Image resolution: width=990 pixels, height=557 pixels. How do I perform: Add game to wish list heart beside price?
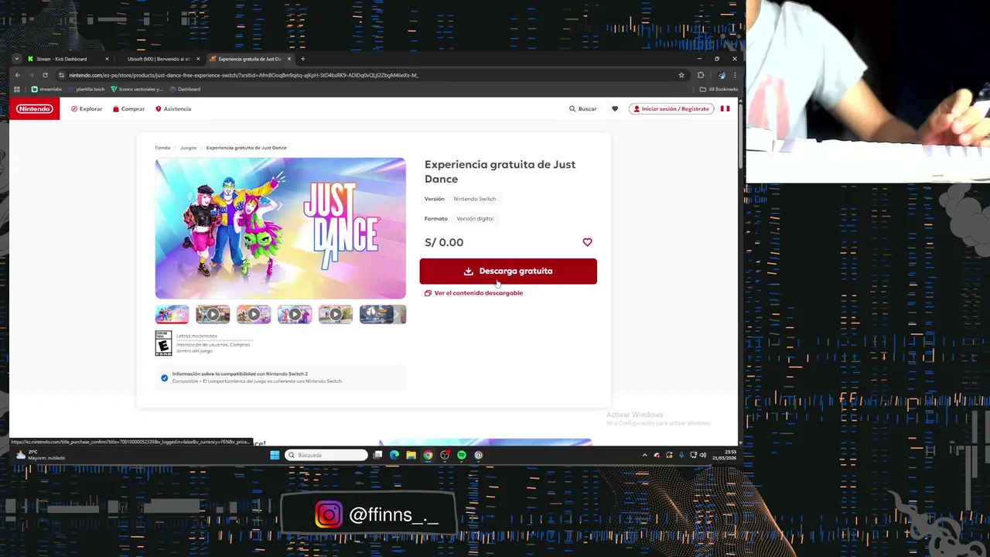(x=587, y=242)
